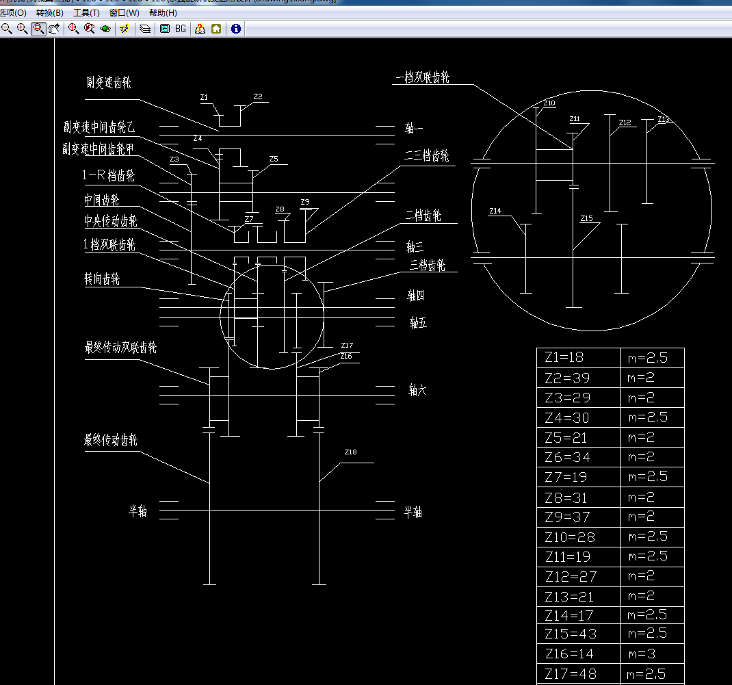
Task: Click the 最终传动双联齿轮 label
Action: (120, 347)
